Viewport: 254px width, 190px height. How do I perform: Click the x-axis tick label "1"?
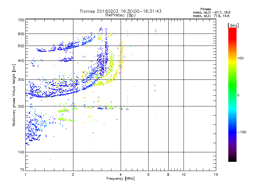tap(25, 174)
